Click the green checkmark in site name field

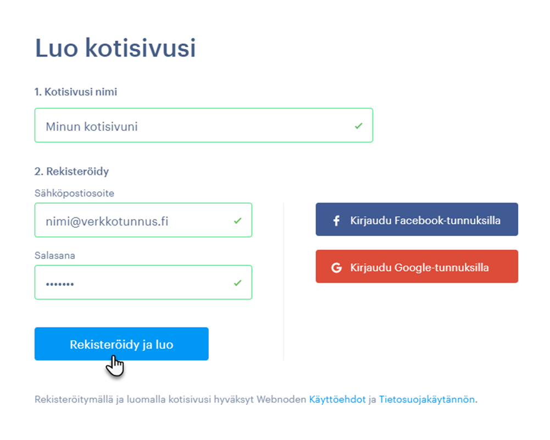(x=358, y=126)
